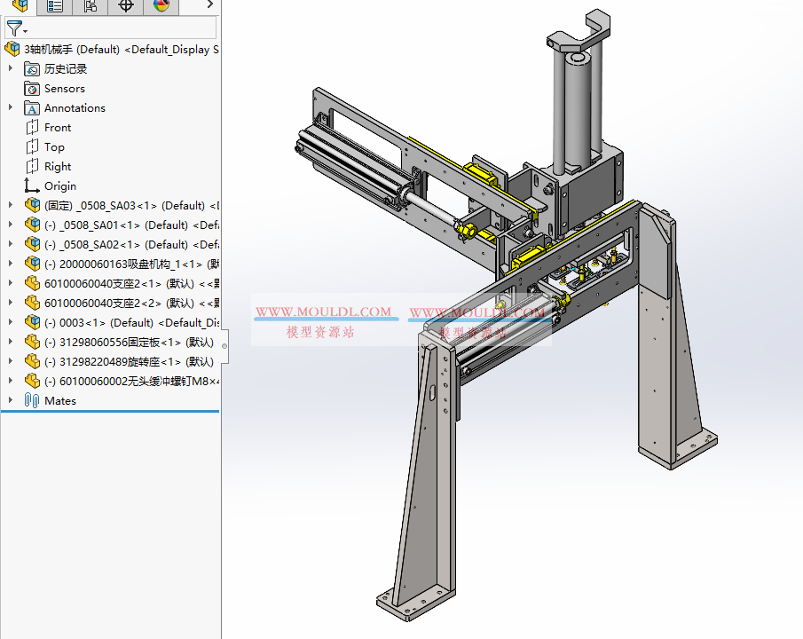Open the filter dropdown arrow

tap(24, 30)
